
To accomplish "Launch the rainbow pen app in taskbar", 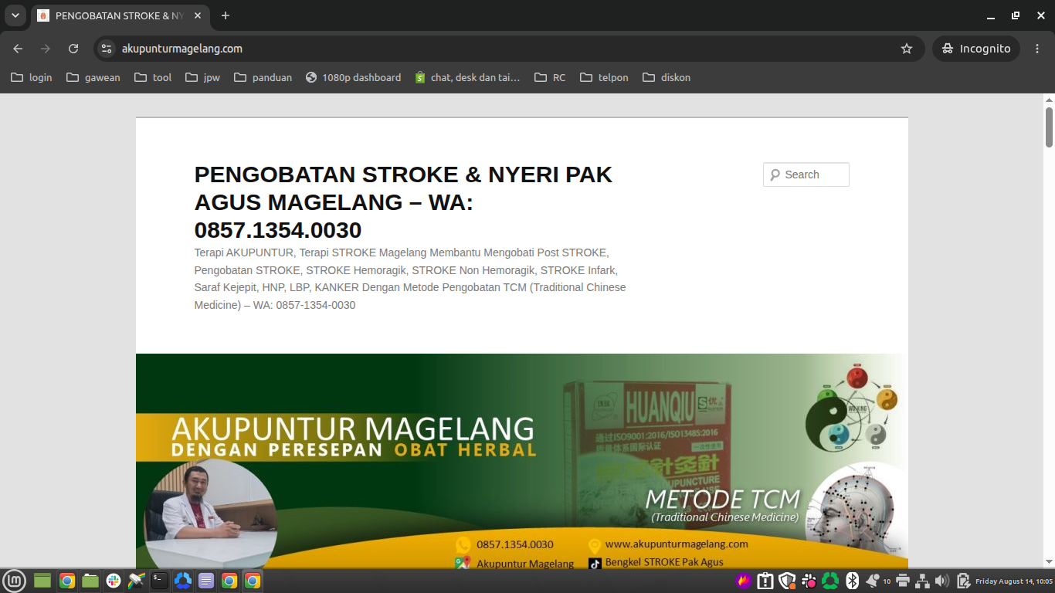I will 137,581.
